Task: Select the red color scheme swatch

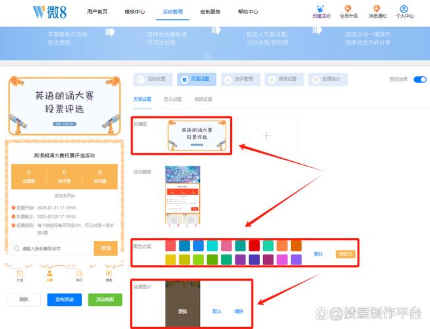Action: tap(254, 245)
